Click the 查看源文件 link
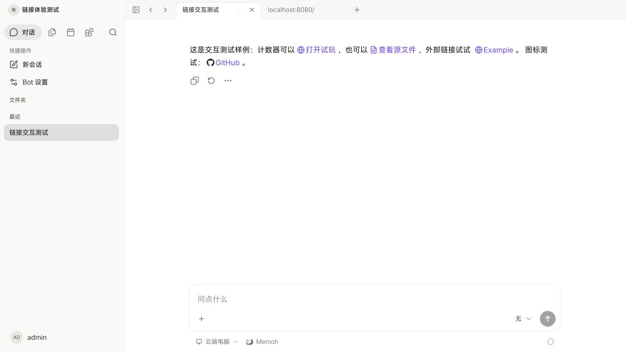The image size is (626, 352). coord(393,50)
